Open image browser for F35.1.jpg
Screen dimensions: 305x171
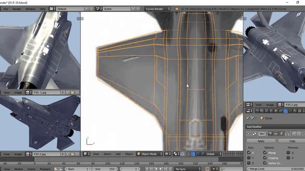tap(28, 93)
